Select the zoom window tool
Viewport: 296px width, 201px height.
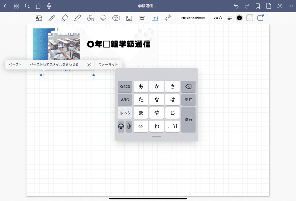(x=39, y=18)
